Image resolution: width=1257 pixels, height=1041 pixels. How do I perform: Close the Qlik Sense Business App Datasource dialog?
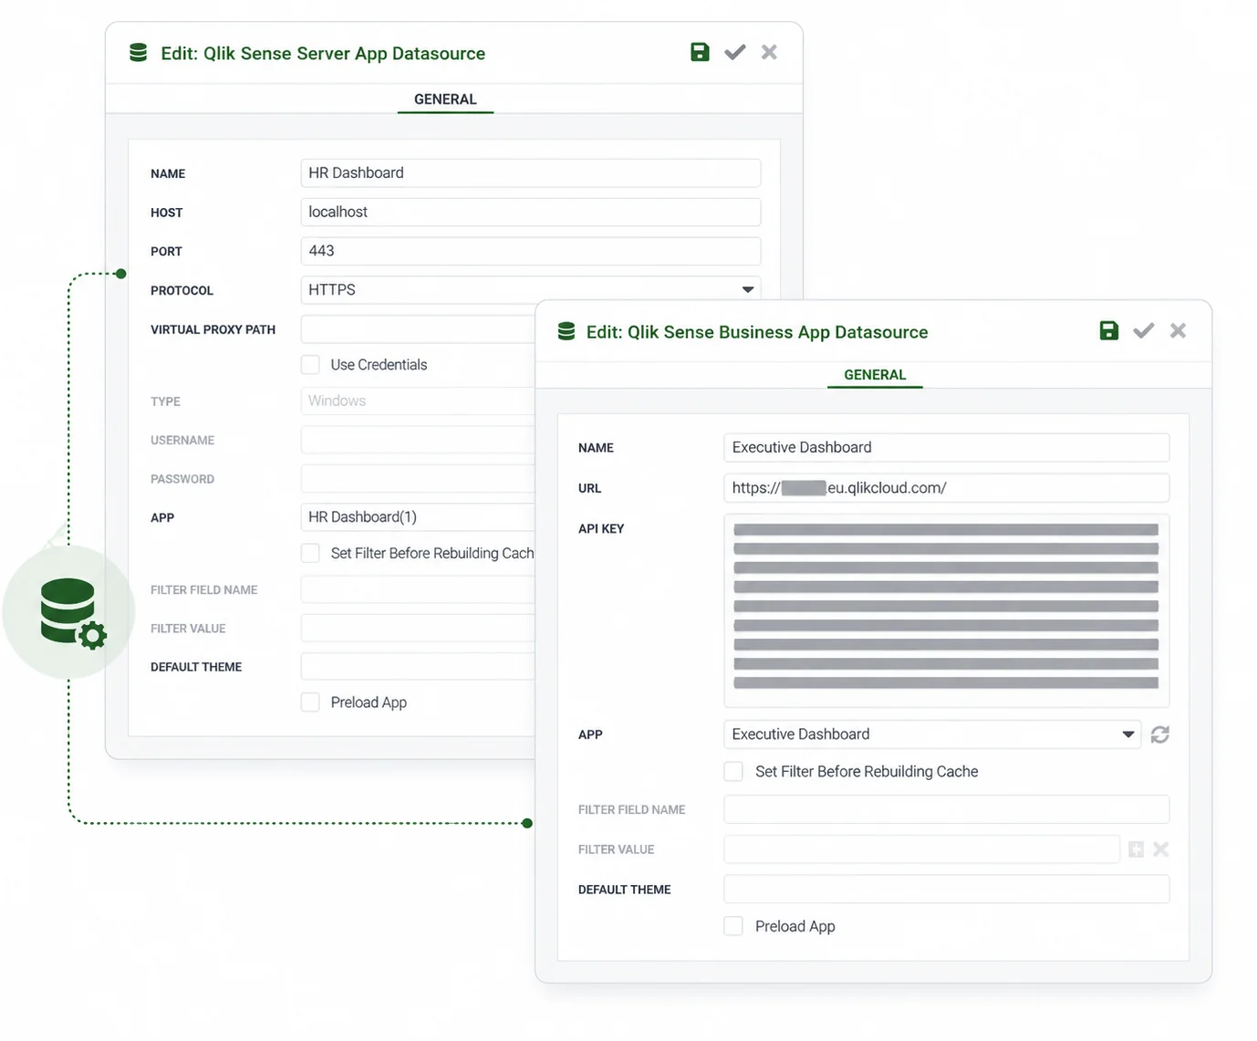click(1178, 330)
